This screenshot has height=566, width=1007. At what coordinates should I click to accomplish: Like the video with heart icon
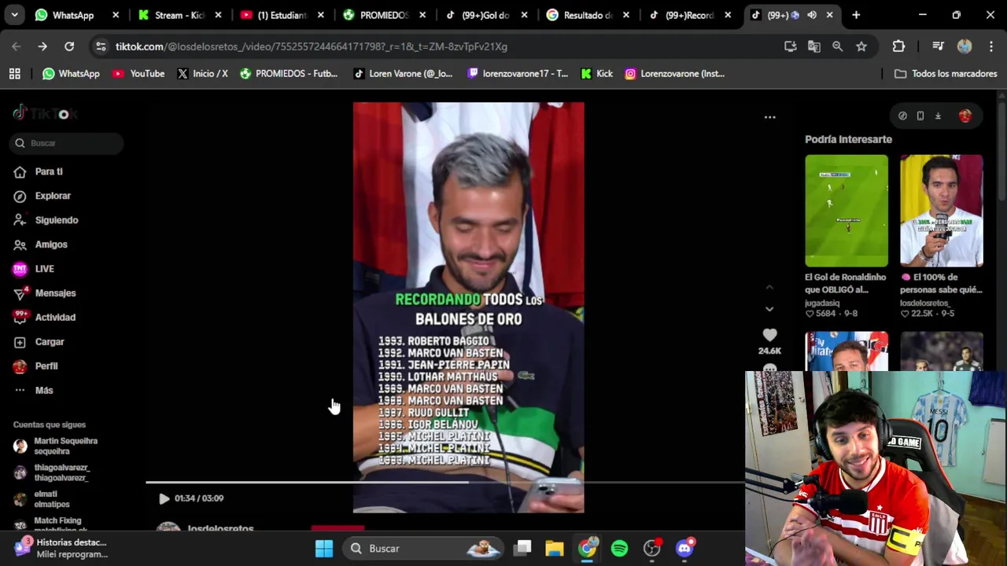click(x=769, y=336)
